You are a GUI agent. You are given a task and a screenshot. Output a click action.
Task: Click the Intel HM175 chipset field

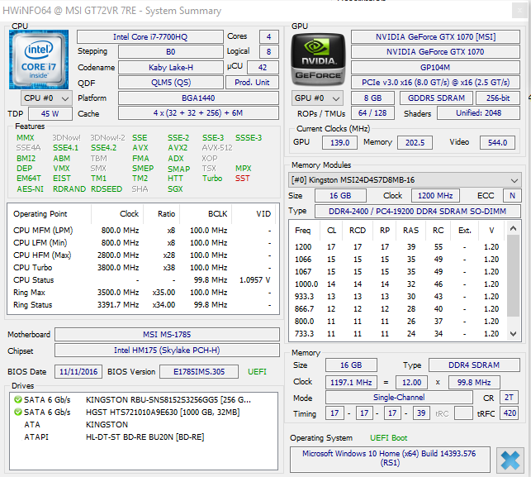[x=167, y=351]
